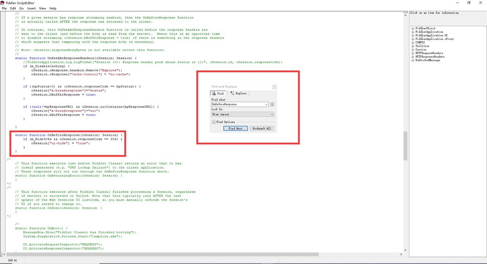Open the File menu
This screenshot has width=487, height=264.
tap(4, 8)
